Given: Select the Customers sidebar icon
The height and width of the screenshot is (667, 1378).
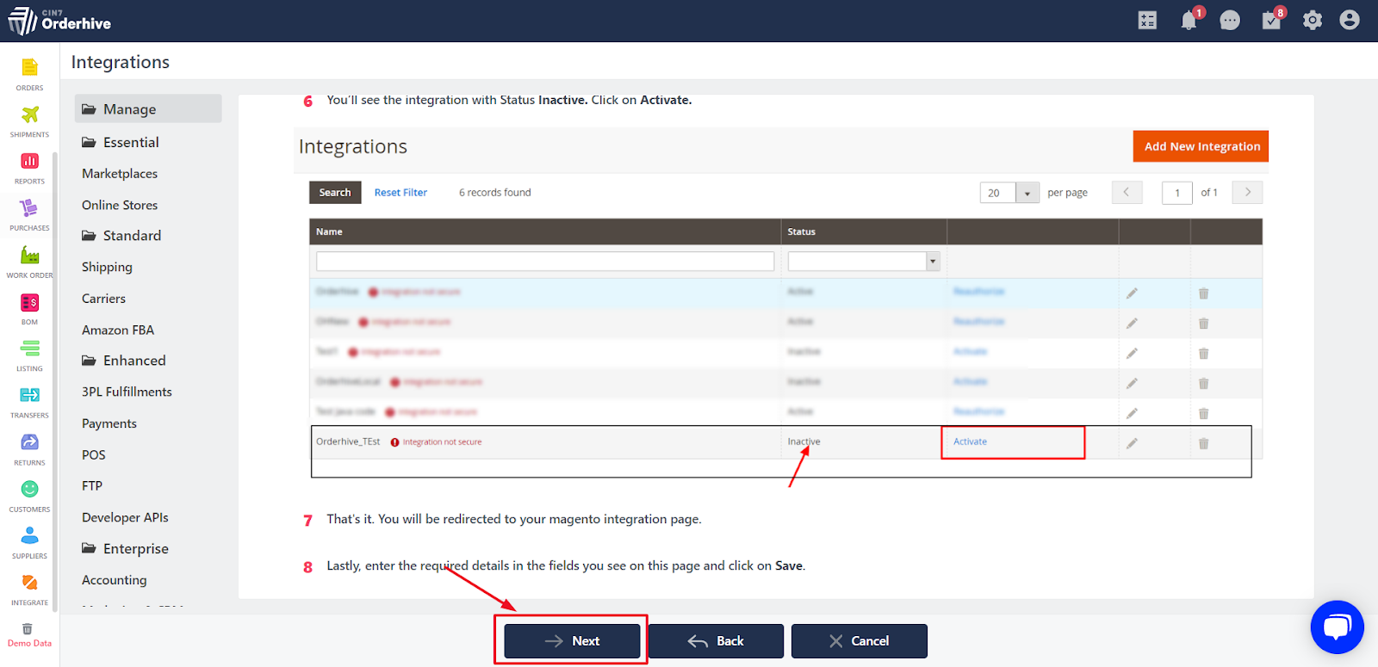Looking at the screenshot, I should 29,489.
